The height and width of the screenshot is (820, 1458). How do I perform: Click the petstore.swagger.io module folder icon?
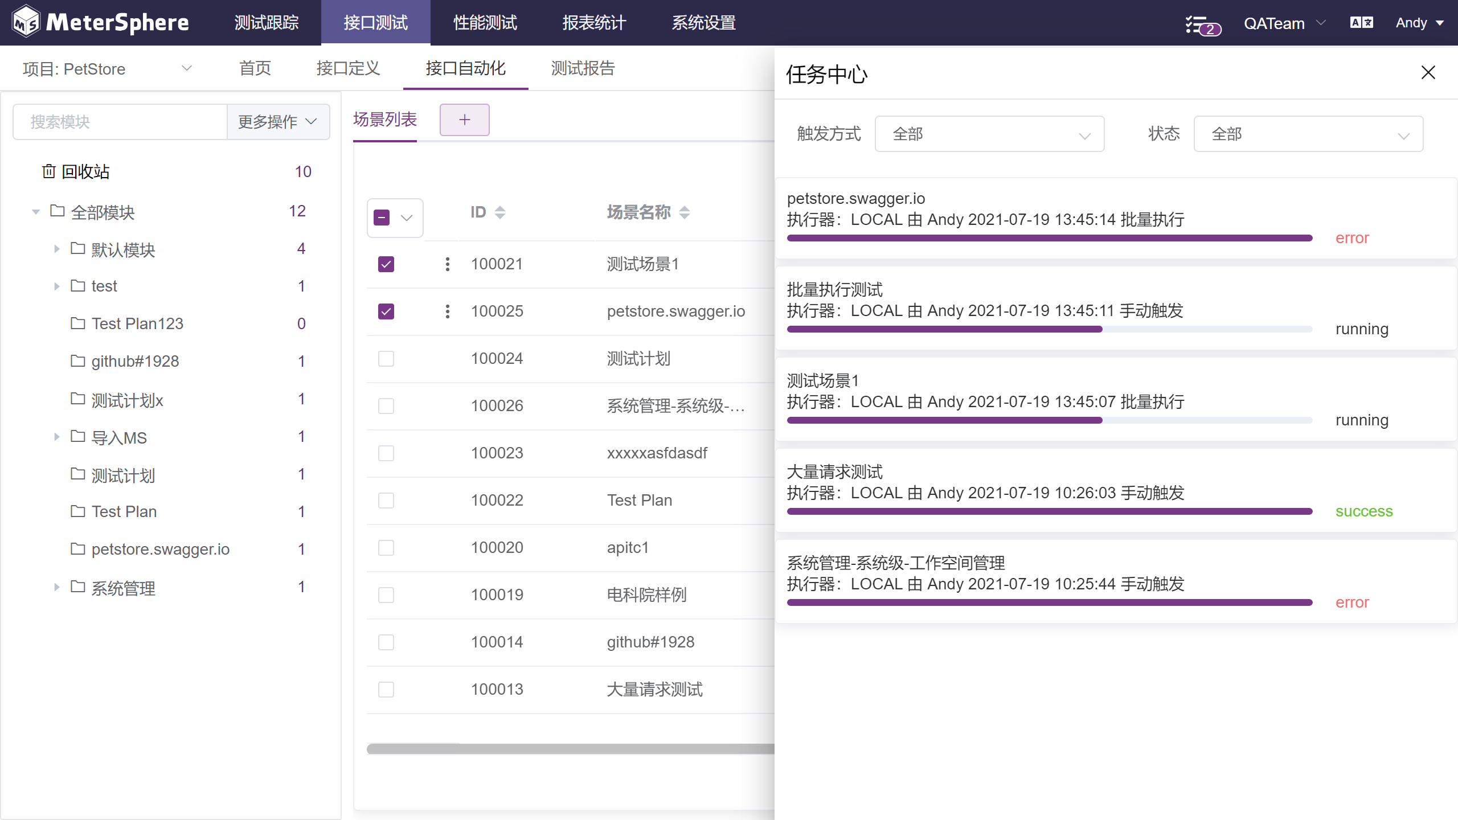[77, 548]
